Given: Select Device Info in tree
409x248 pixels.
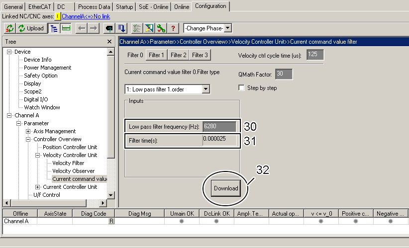Looking at the screenshot, I should point(37,60).
